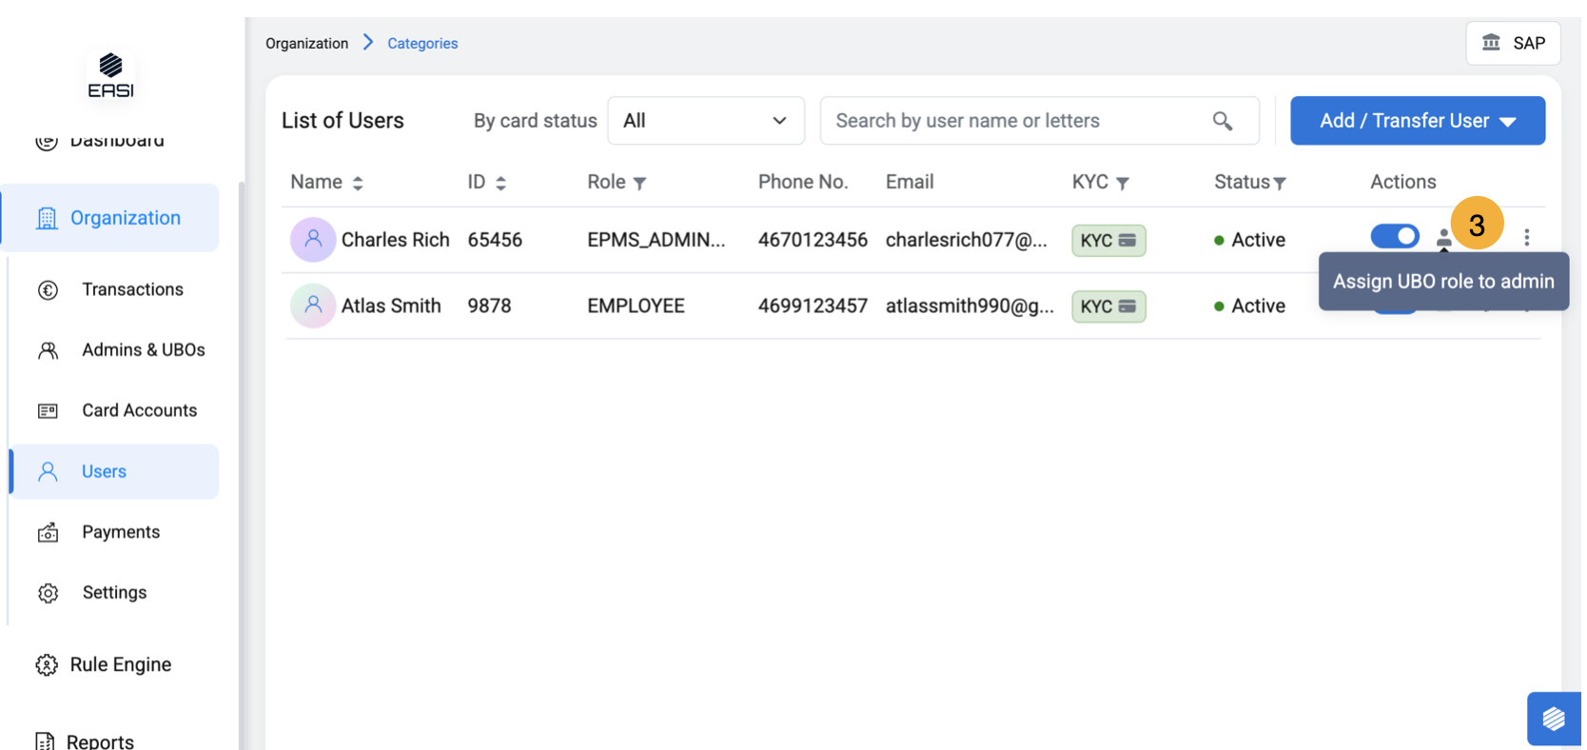Viewport: 1587px width, 750px height.
Task: Open the card status All dropdown
Action: [705, 121]
